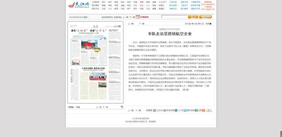Open 往期阅读 past issues calendar
This screenshot has width=282, height=137.
click(x=142, y=17)
